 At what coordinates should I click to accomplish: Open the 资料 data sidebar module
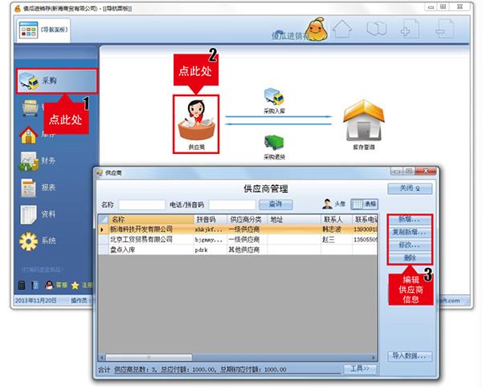[x=40, y=214]
